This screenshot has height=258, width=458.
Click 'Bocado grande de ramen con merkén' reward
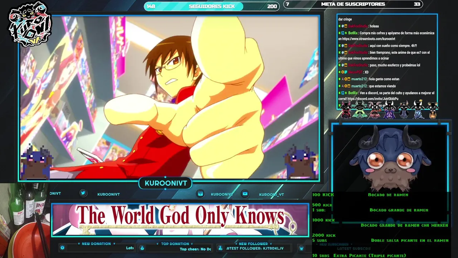pos(404,225)
